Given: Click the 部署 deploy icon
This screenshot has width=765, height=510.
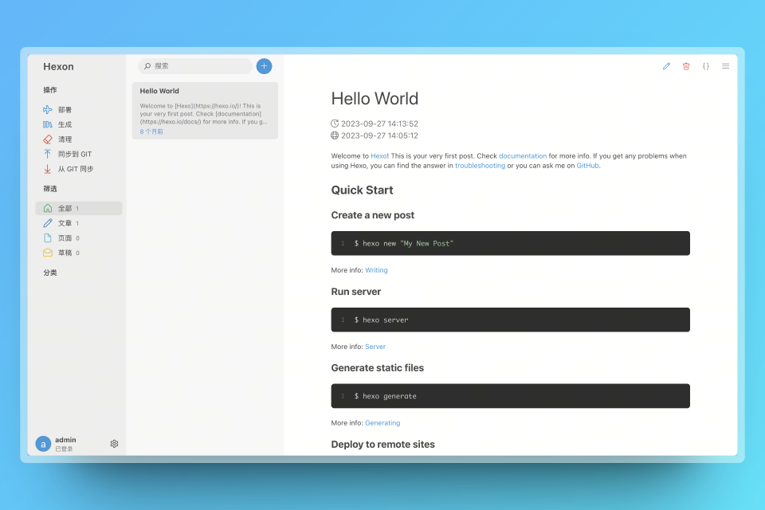Looking at the screenshot, I should [47, 110].
